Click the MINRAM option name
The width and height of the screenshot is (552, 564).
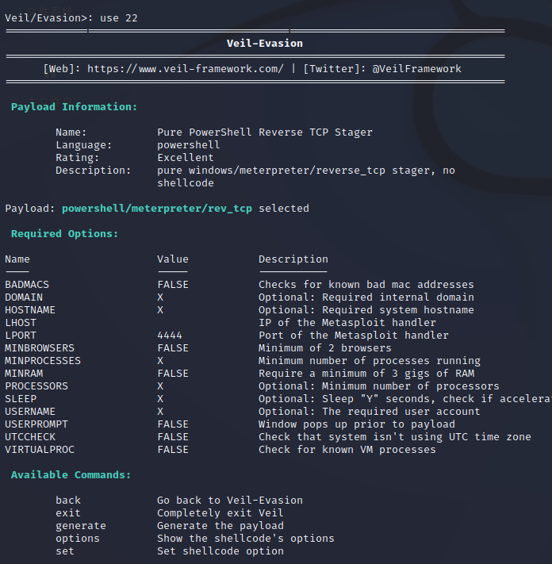(x=24, y=374)
